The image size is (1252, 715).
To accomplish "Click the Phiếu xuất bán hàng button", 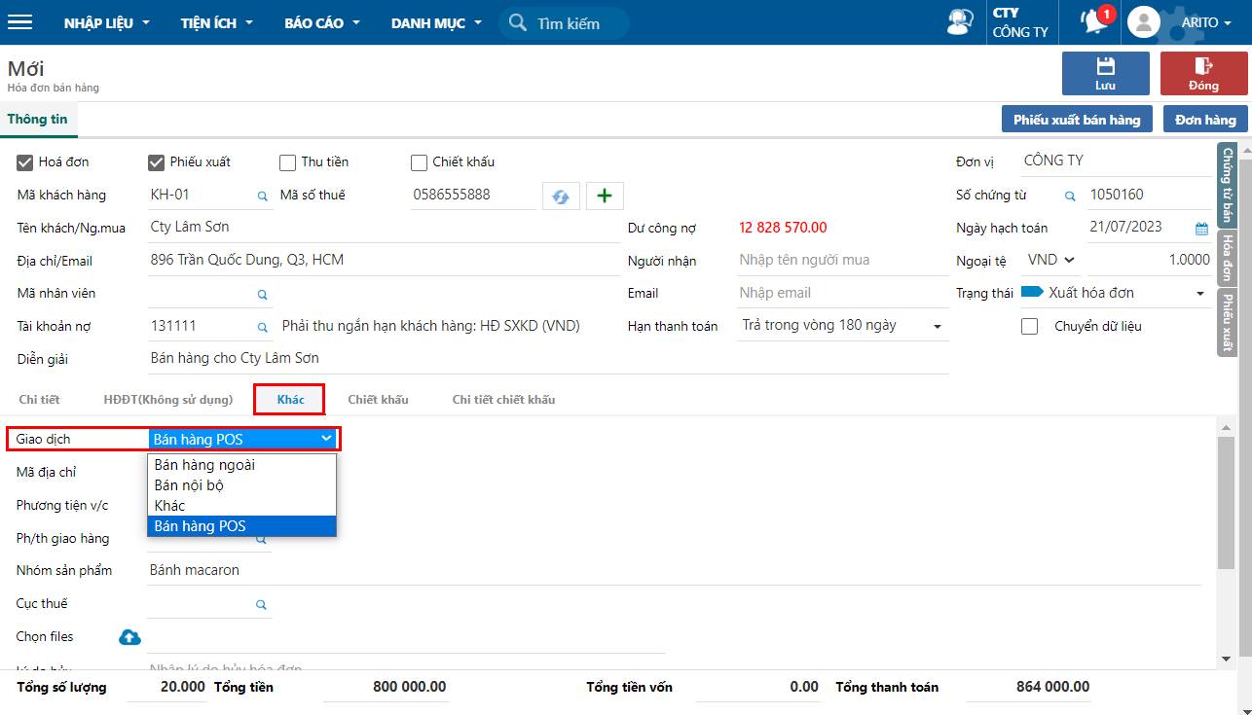I will point(1077,120).
